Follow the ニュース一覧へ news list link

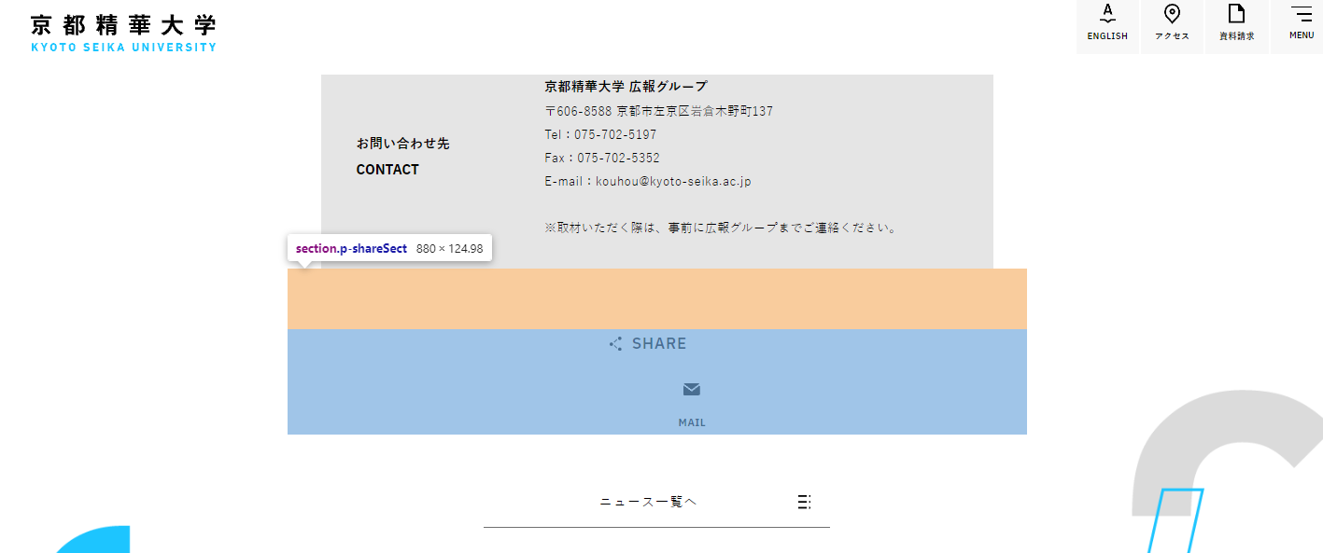[646, 501]
